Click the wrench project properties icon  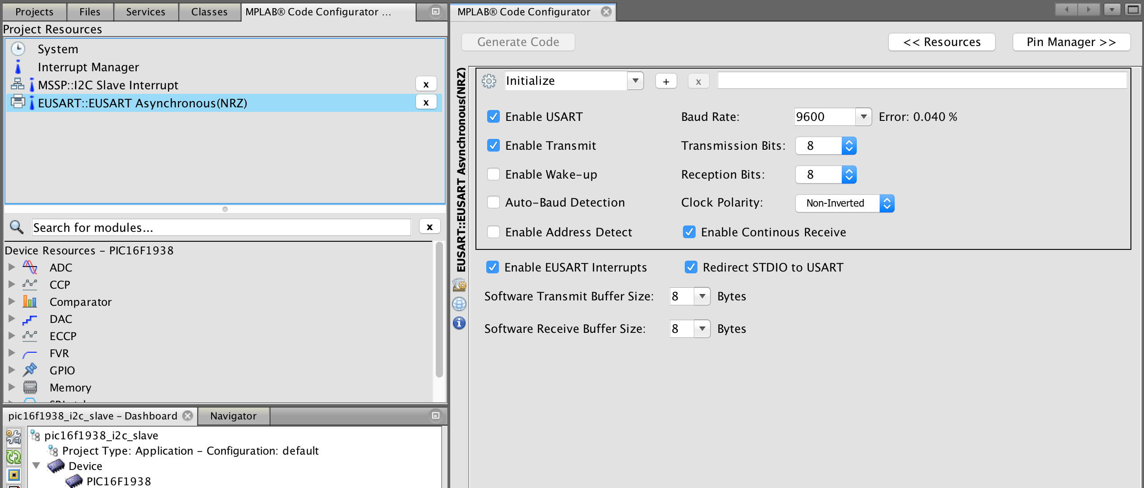14,437
